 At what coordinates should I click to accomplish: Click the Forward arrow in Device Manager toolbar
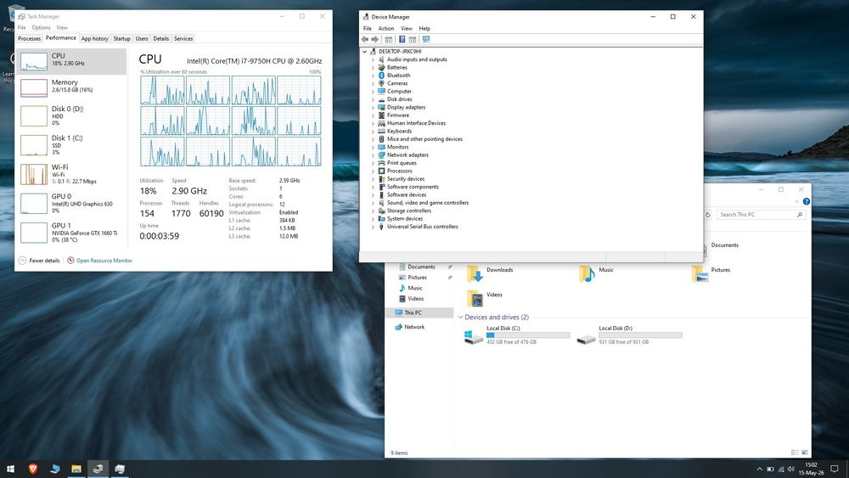pyautogui.click(x=374, y=39)
